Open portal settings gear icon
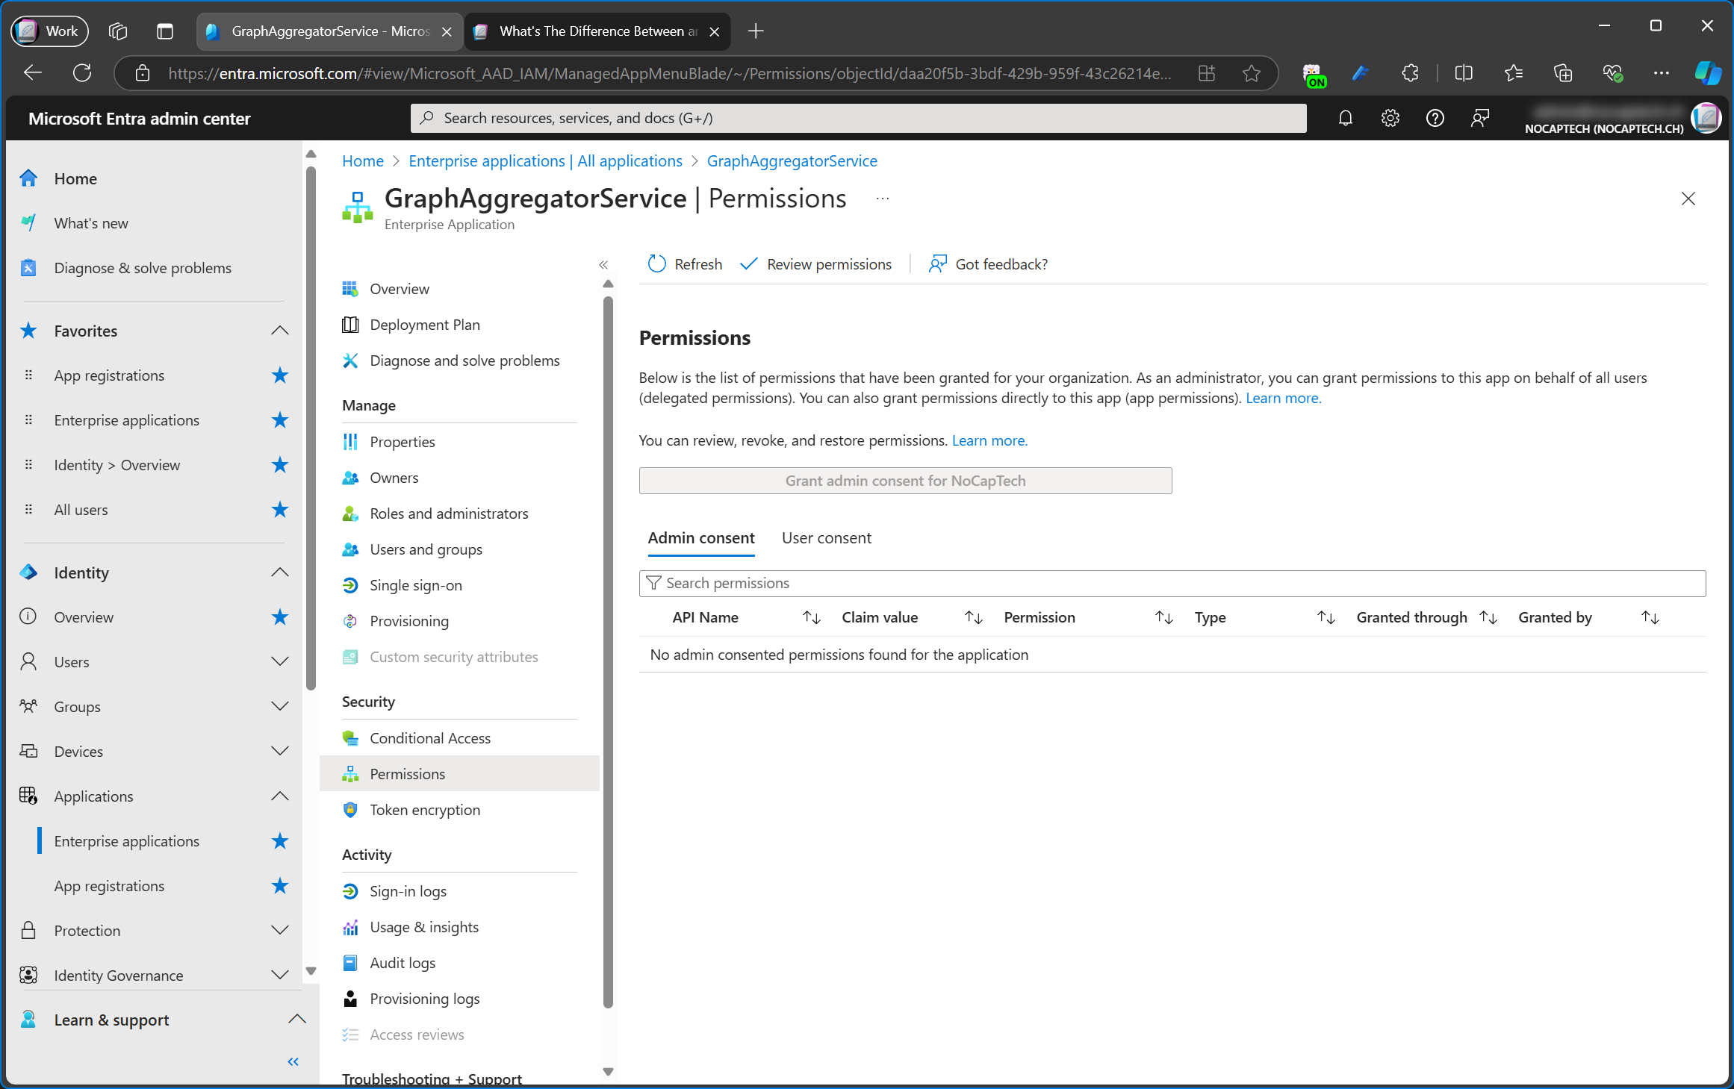 (x=1390, y=118)
